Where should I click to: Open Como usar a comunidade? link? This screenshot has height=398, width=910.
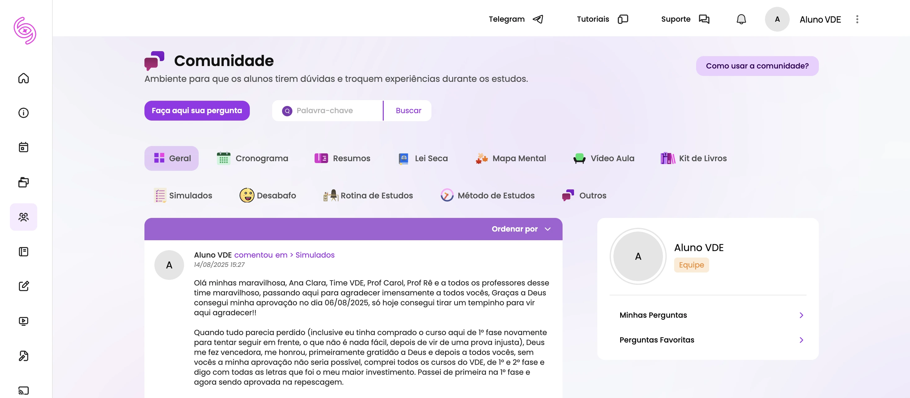coord(757,66)
